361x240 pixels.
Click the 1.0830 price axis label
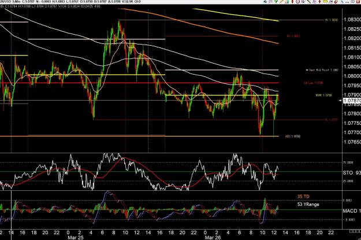(x=352, y=20)
